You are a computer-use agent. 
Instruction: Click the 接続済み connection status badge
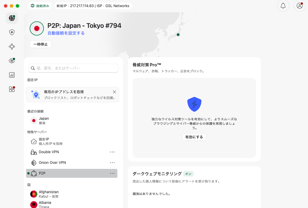40,6
